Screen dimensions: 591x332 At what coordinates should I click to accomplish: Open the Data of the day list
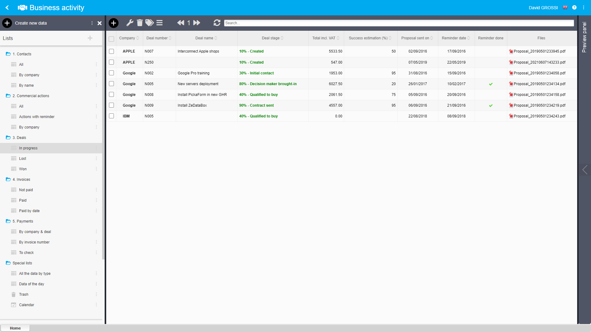[31, 284]
